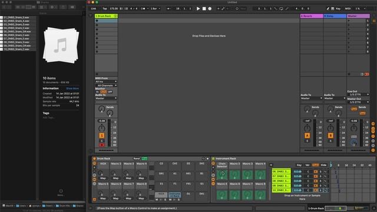Click Hide button in chain list

[323, 165]
